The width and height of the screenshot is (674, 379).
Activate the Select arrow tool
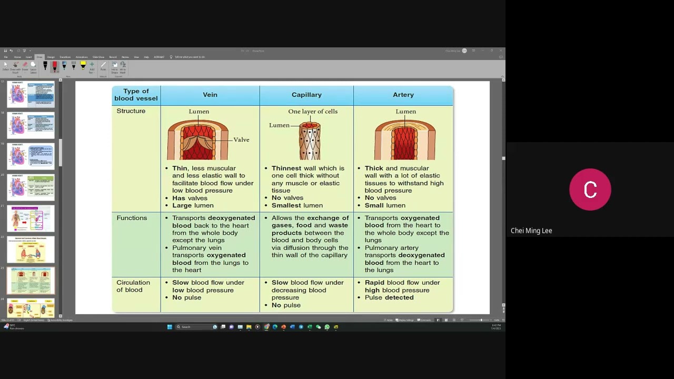(5, 67)
